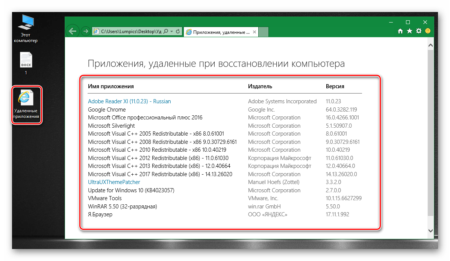Click the VMware Tools entry
450x261 pixels.
pyautogui.click(x=105, y=199)
